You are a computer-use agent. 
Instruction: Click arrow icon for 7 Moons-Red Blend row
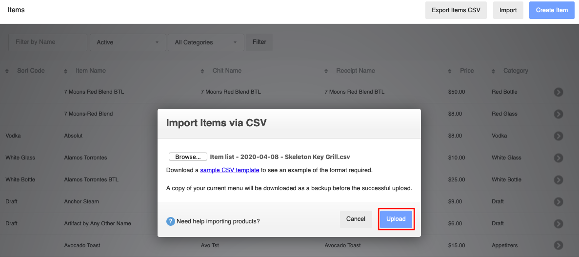[559, 114]
